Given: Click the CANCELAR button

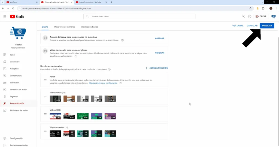Looking at the screenshot, I should (x=252, y=26).
